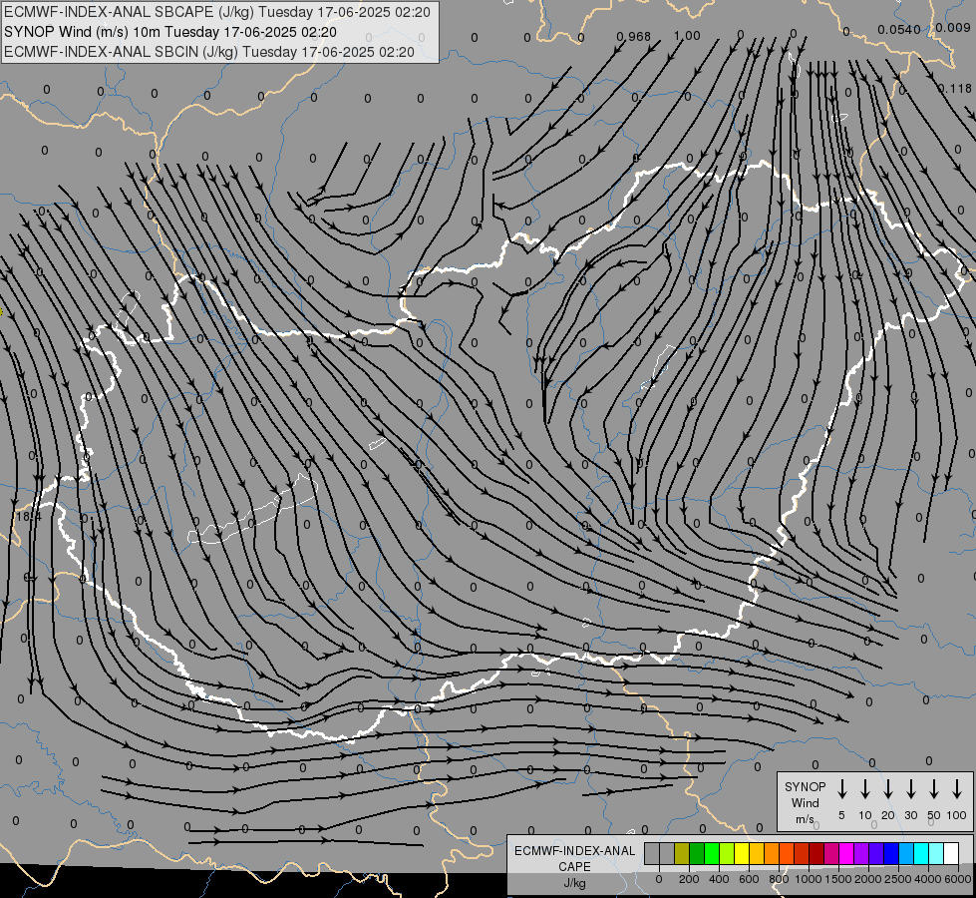Image resolution: width=976 pixels, height=898 pixels.
Task: Click the 0.118 value on the map
Action: tap(955, 89)
